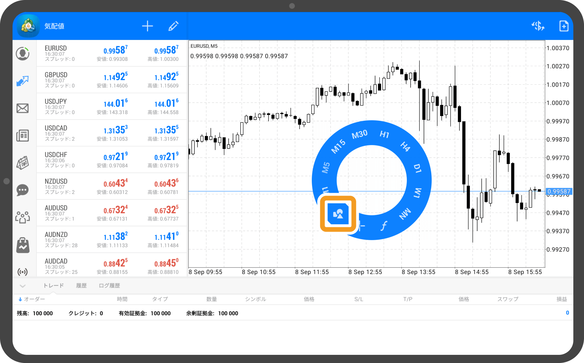Select M30 timeframe on the radial menu
The height and width of the screenshot is (363, 584).
(x=359, y=134)
